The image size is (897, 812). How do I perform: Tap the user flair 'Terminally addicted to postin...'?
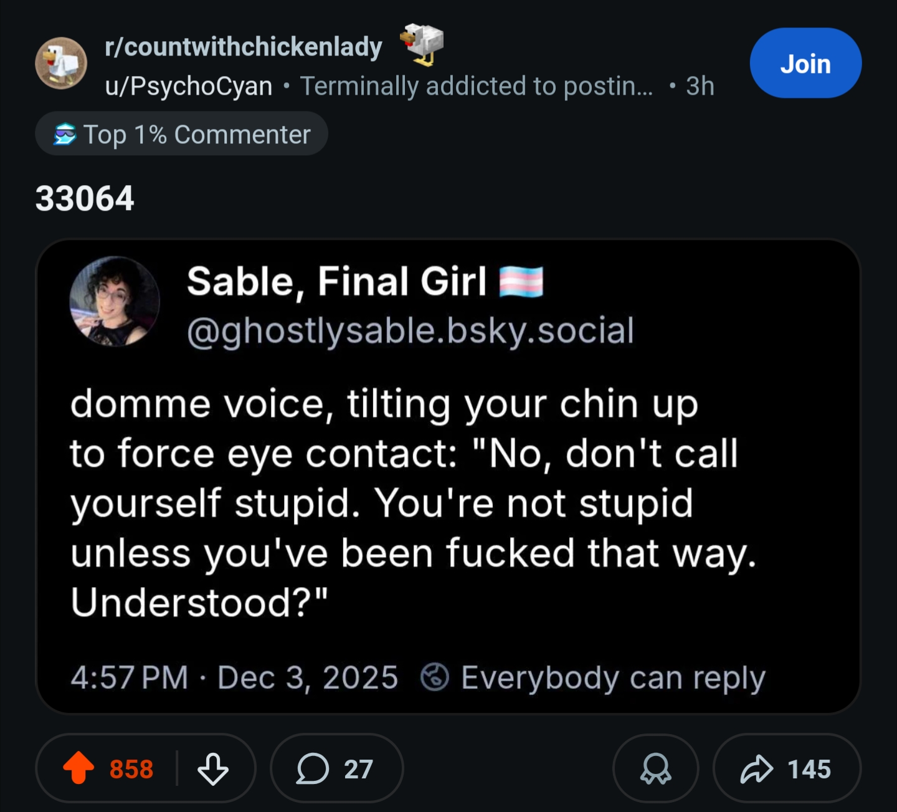(477, 86)
